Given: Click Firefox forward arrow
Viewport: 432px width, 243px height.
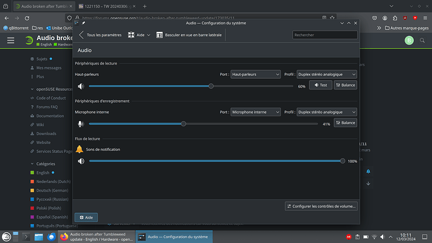Looking at the screenshot, I should click(17, 18).
